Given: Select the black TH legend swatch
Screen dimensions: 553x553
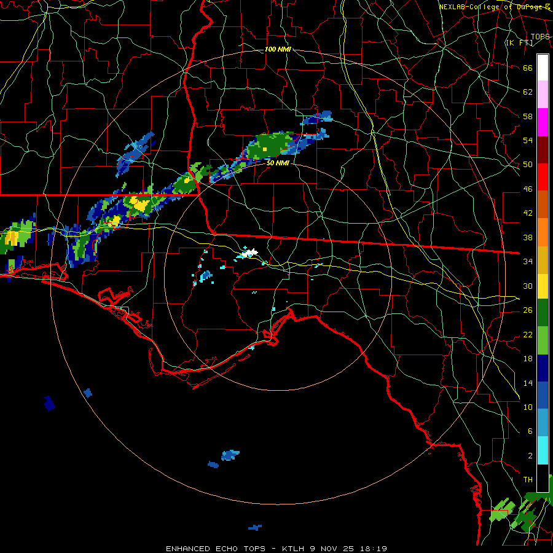Looking at the screenshot, I should 543,477.
